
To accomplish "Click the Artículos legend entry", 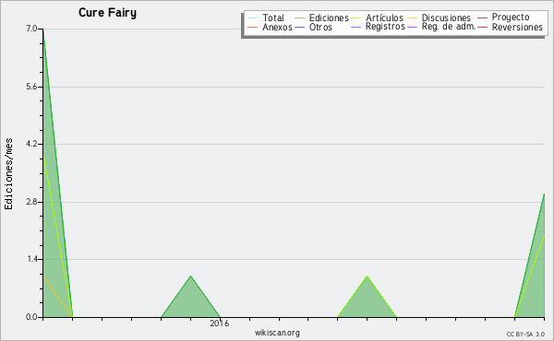I will click(x=378, y=18).
